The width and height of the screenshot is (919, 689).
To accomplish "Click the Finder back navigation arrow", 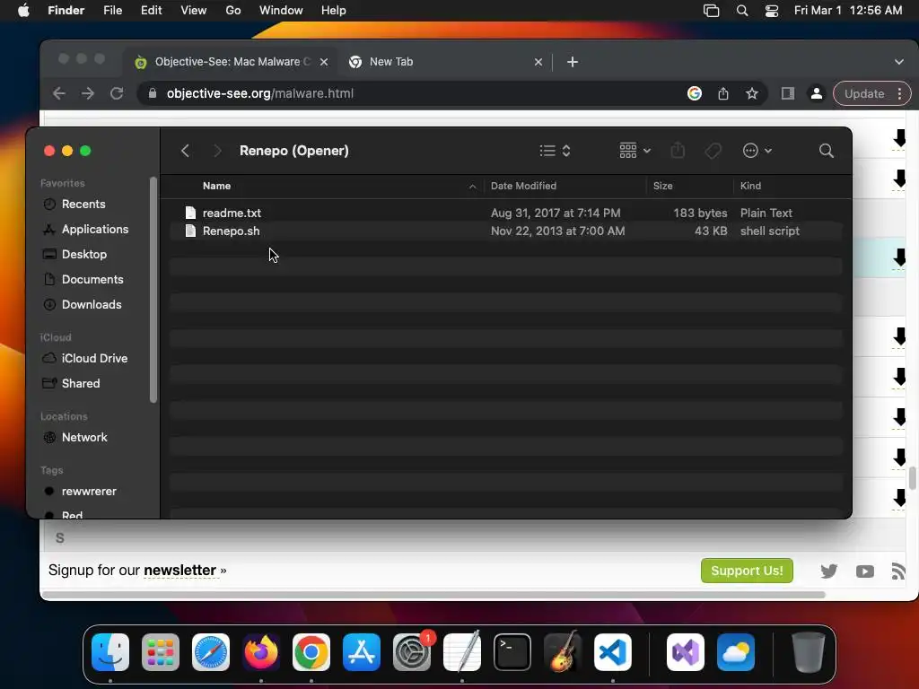I will pos(185,151).
